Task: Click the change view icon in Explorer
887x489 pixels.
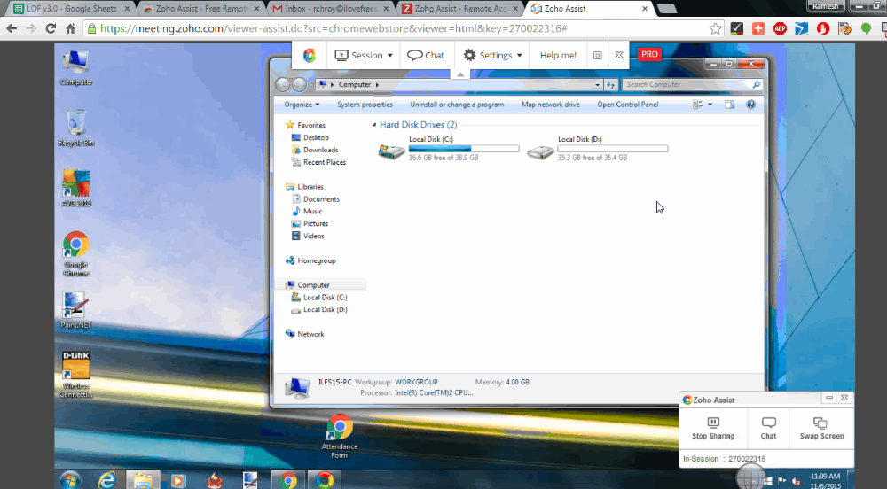Action: 697,105
